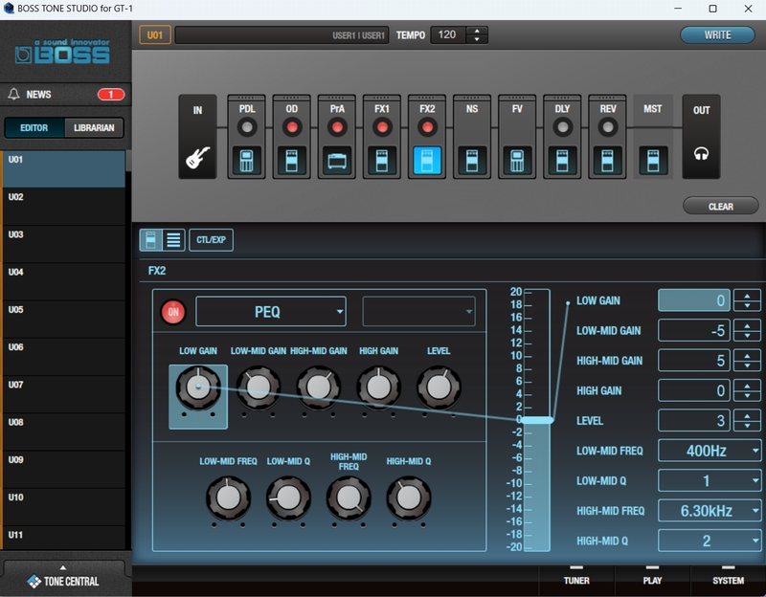Open the SYSTEM menu at bottom
Screen dimensions: 766x597
728,580
